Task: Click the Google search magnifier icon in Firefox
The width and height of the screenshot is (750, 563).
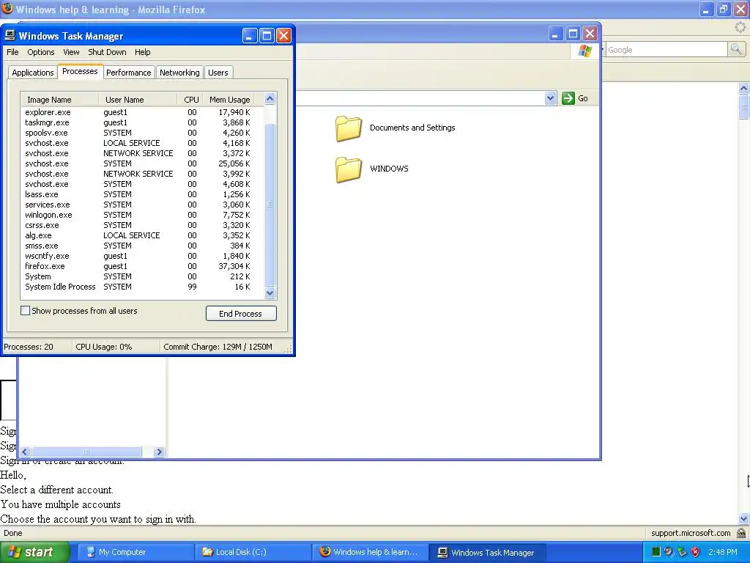Action: click(x=736, y=49)
